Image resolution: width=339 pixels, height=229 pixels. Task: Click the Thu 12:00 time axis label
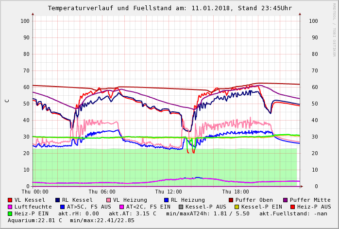169,192
